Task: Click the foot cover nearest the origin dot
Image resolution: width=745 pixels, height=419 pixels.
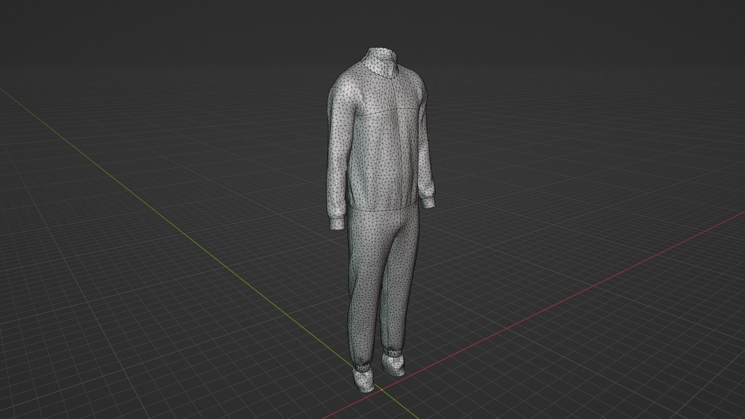Action: [x=364, y=380]
